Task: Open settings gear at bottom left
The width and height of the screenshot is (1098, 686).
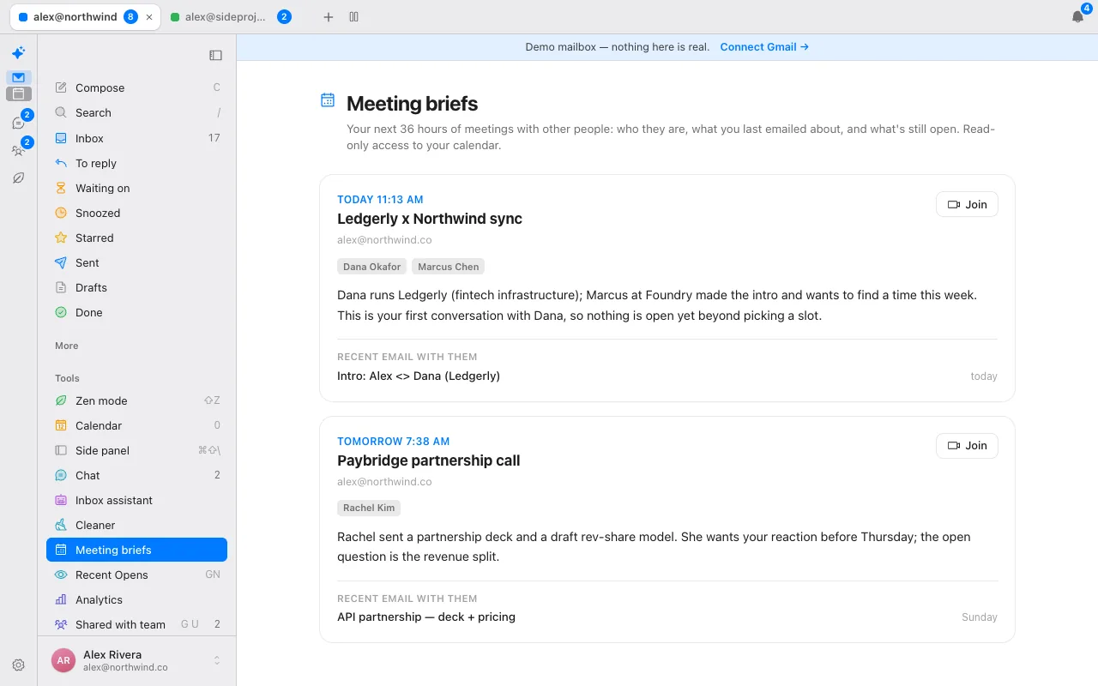Action: [18, 665]
